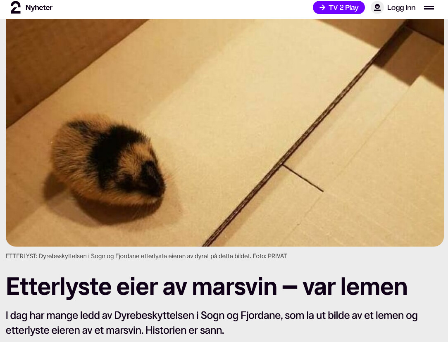
Task: Click the arrow icon inside TV 2 Play
Action: tap(322, 7)
